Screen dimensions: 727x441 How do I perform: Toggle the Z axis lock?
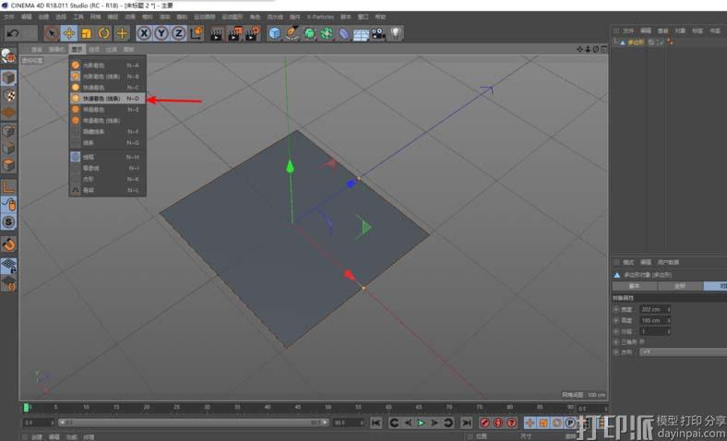tap(178, 33)
